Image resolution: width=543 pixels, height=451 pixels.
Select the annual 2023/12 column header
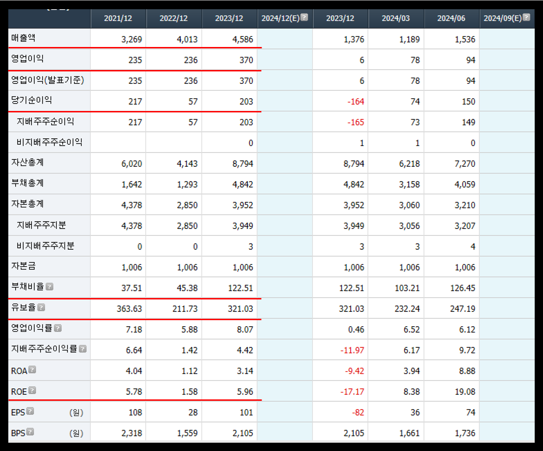[229, 18]
